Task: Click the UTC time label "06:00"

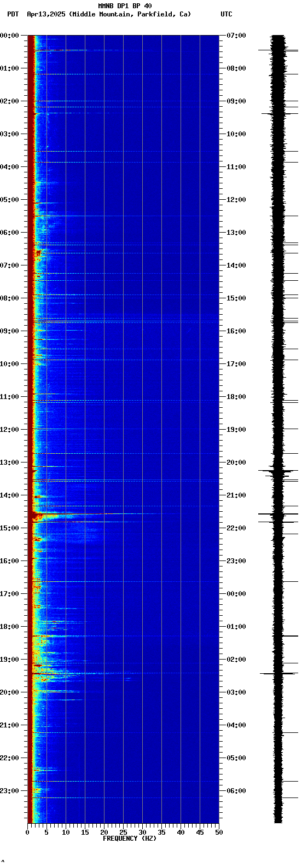Action: click(x=236, y=791)
